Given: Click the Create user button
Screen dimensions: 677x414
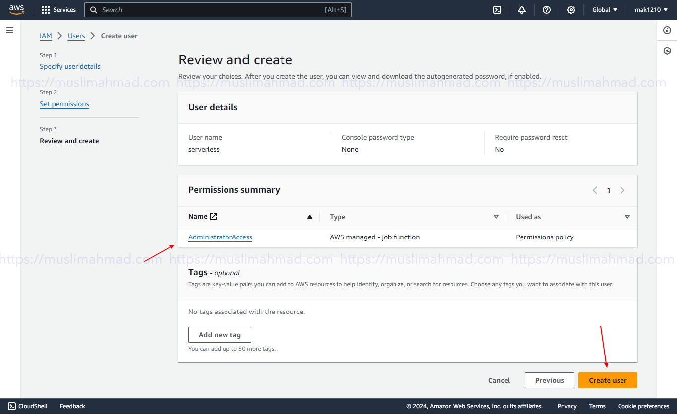Looking at the screenshot, I should [x=608, y=380].
